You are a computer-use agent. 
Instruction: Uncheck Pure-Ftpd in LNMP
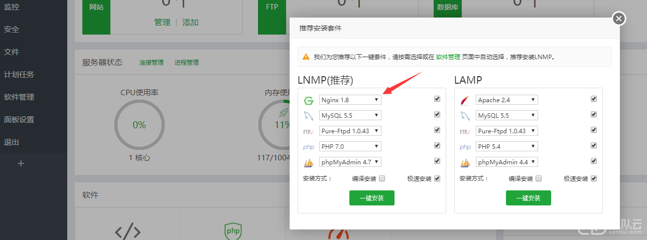click(x=437, y=130)
